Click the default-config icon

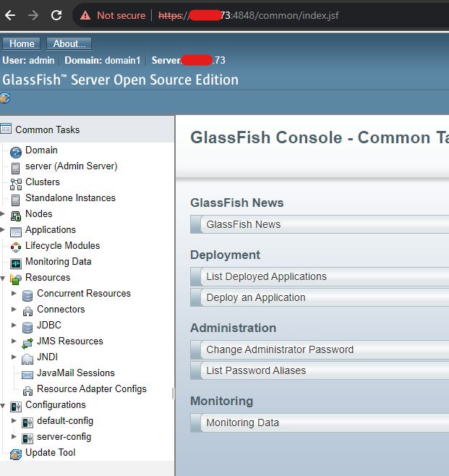tap(27, 422)
